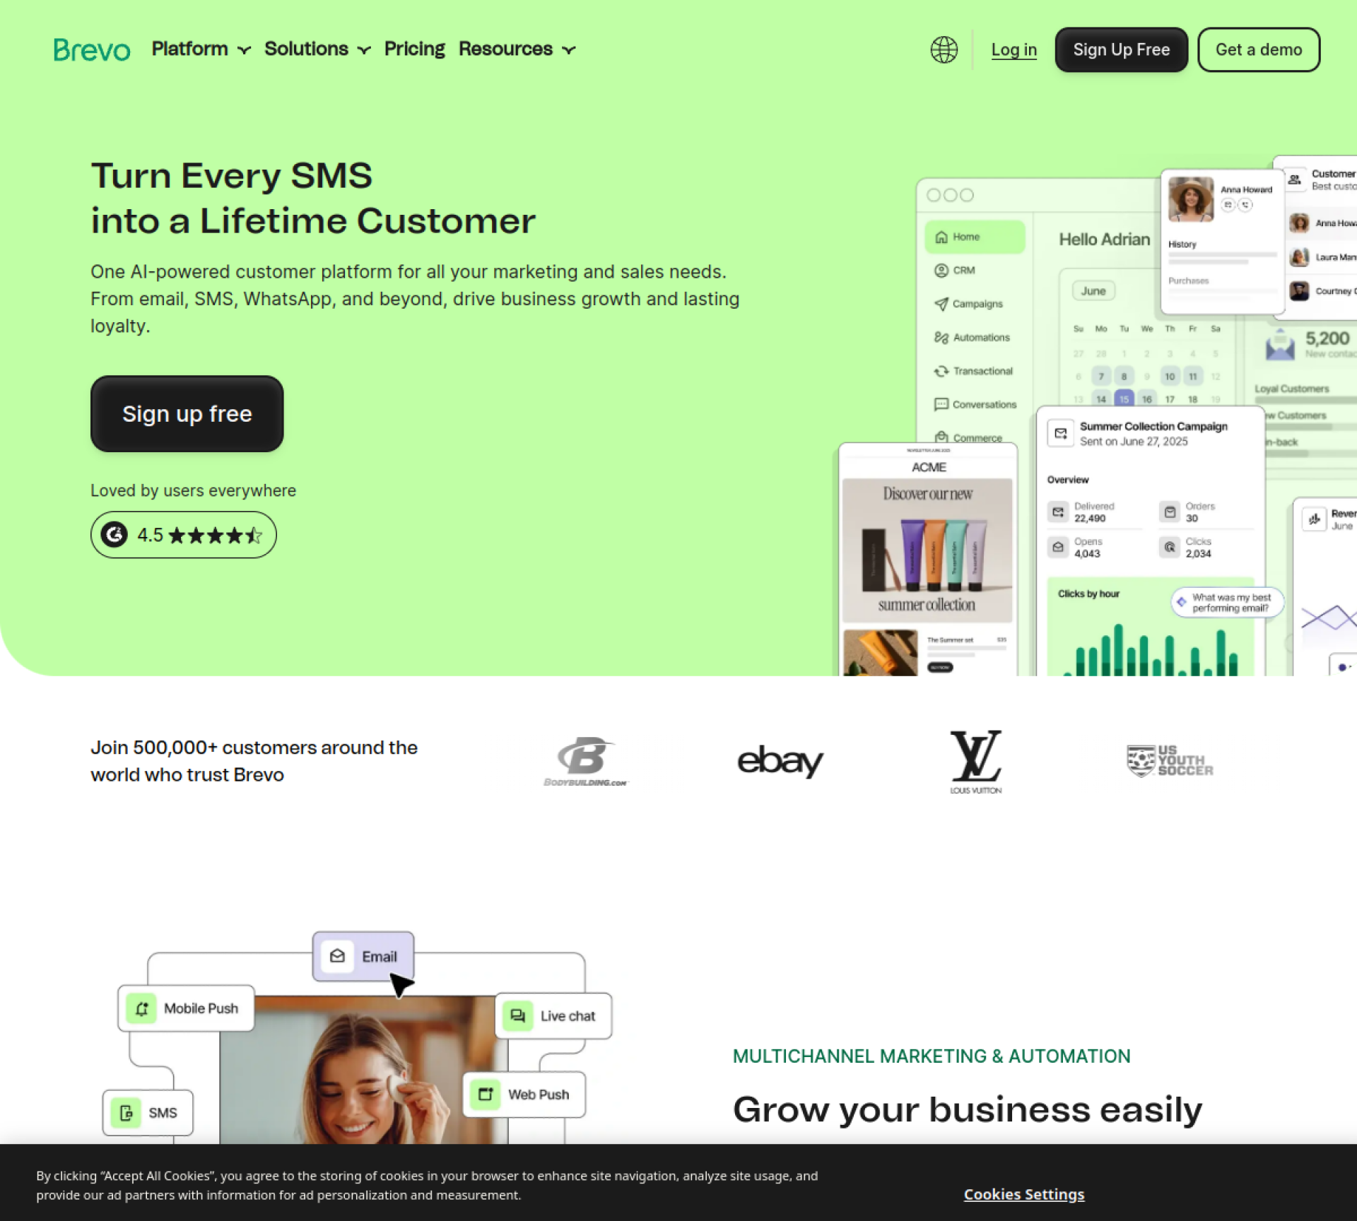
Task: Select the Mobile Push bell icon
Action: click(x=141, y=1008)
